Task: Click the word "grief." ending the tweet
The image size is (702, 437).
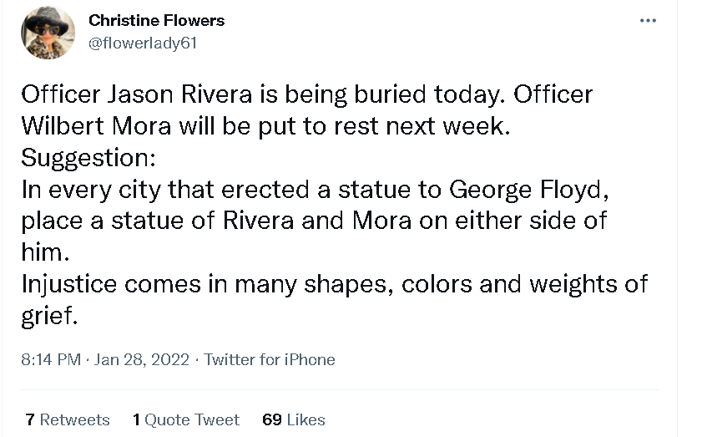Action: point(49,315)
